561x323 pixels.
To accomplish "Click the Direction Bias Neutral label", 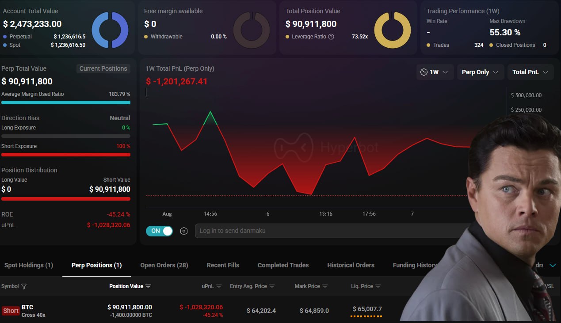I will point(120,118).
